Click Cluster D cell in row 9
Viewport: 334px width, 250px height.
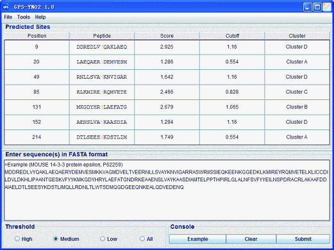[x=297, y=47]
